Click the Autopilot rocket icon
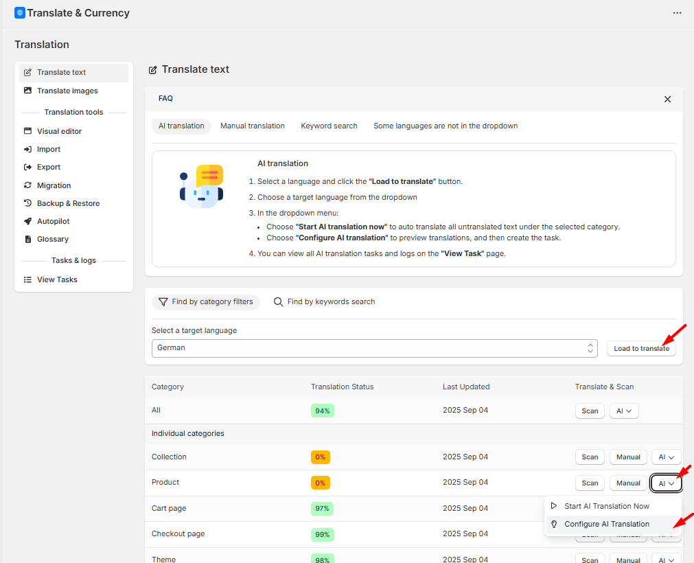 (27, 221)
